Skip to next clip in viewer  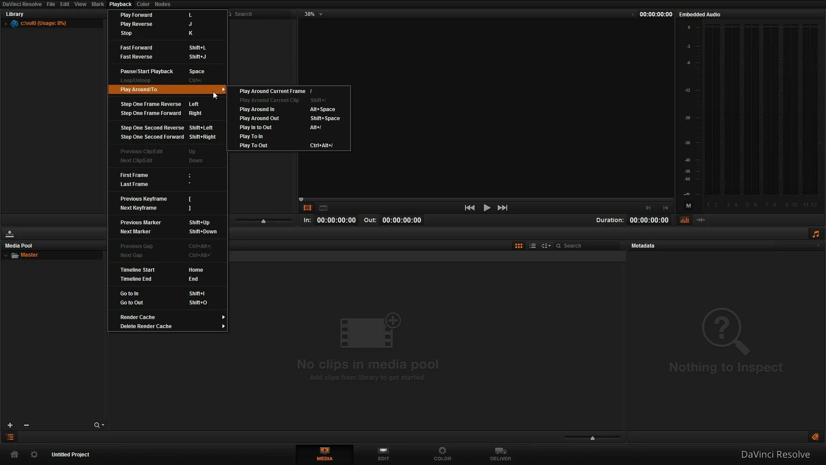point(502,208)
